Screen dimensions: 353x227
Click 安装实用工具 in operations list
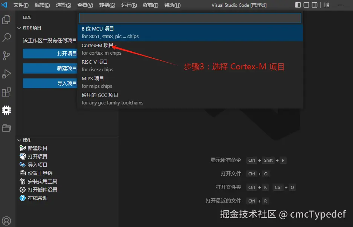point(42,181)
